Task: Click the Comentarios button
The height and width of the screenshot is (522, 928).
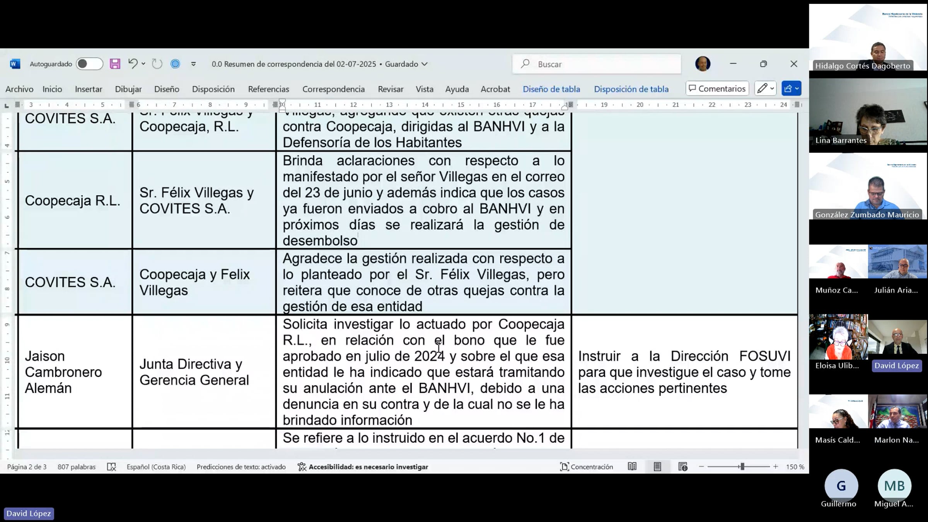Action: (717, 89)
